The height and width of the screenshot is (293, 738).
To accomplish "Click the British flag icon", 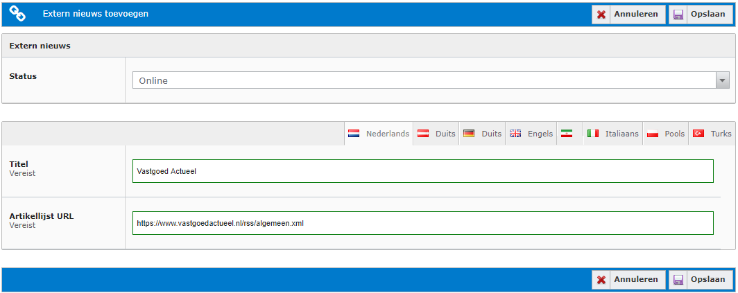I will pos(515,134).
